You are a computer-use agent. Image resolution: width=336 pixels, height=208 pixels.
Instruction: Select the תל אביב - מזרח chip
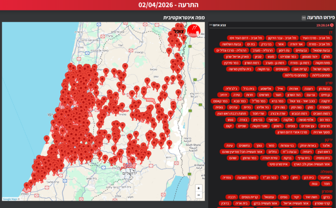[x=319, y=44]
